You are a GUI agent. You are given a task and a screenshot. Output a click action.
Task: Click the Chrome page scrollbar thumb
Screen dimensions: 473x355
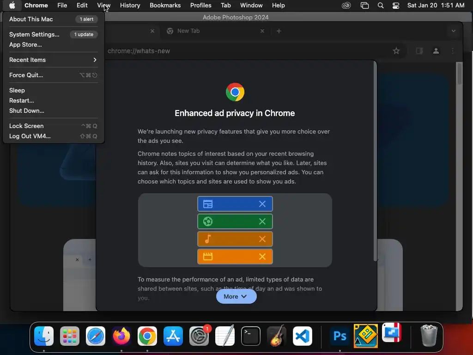click(x=459, y=73)
